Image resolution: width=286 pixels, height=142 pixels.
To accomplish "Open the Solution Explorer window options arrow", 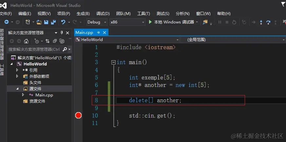I will [56, 33].
